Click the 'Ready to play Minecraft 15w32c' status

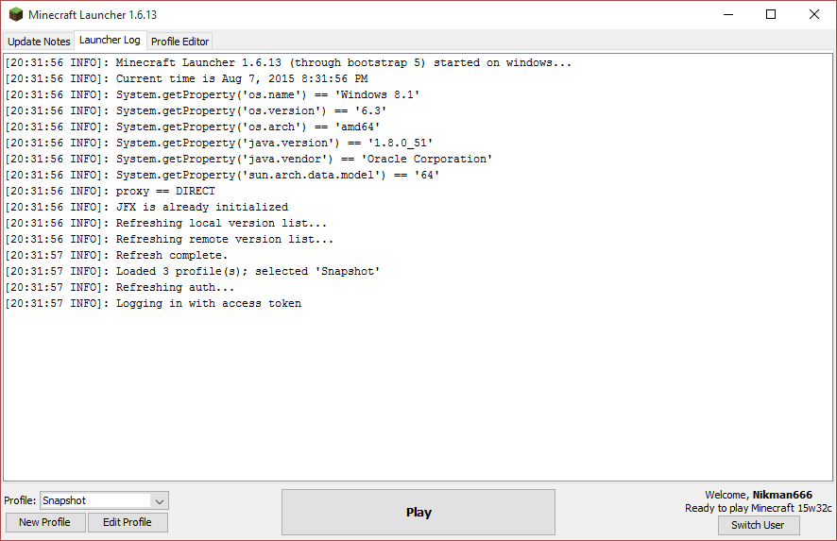(759, 508)
